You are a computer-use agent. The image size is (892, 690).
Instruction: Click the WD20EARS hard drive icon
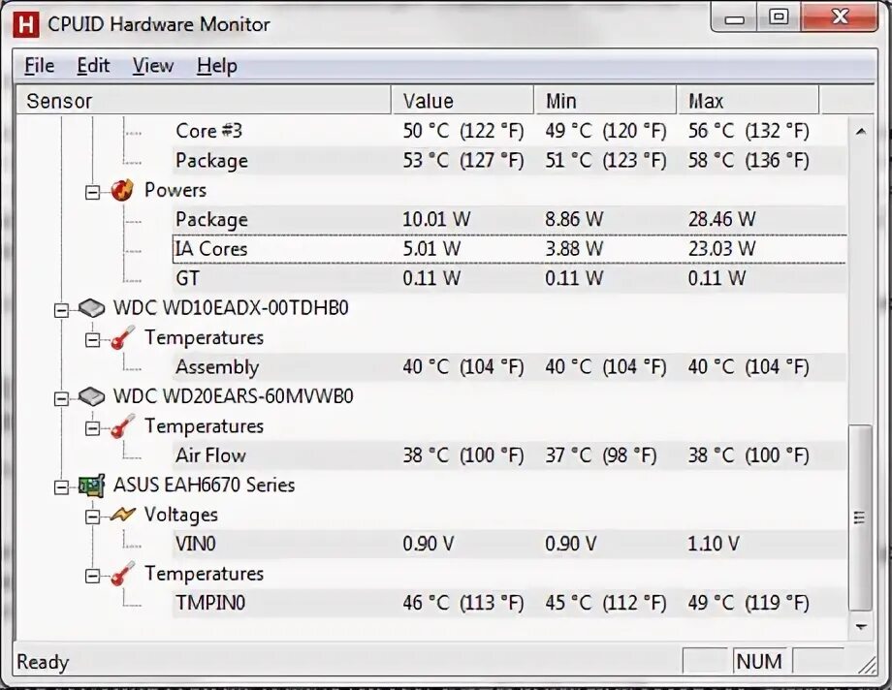[x=91, y=396]
